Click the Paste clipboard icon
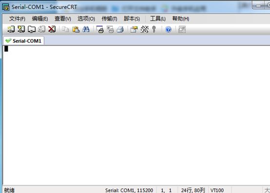The width and height of the screenshot is (270, 193). click(76, 29)
